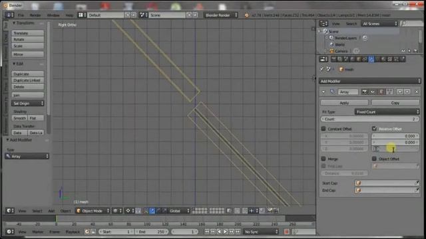
Task: Click the Camera data icon in outliner
Action: click(357, 50)
